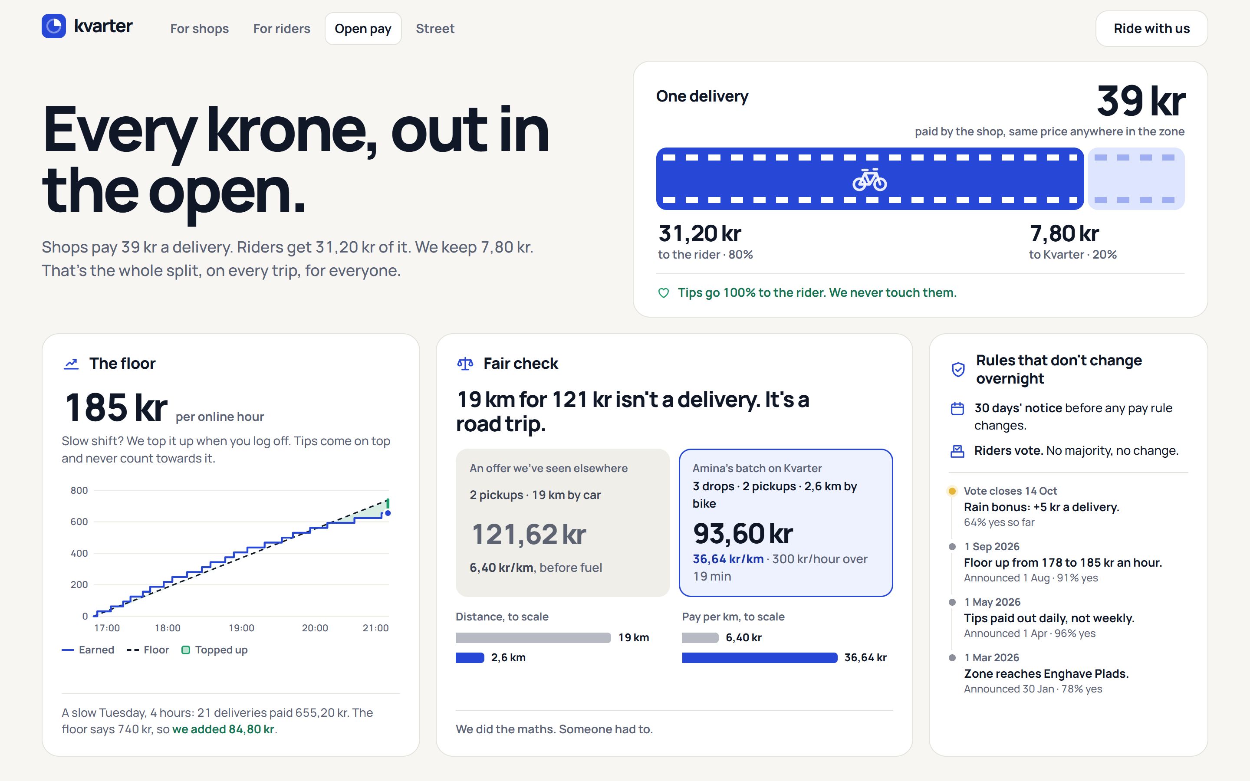The width and height of the screenshot is (1250, 781).
Task: Go to the Street nav item
Action: click(435, 28)
